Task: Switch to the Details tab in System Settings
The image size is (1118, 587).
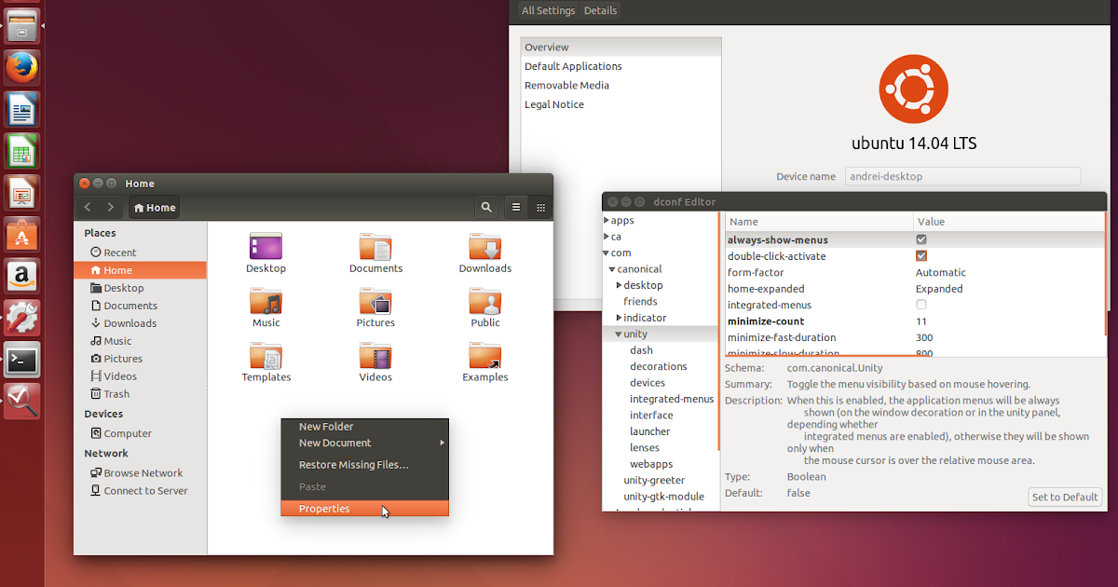Action: pyautogui.click(x=600, y=10)
